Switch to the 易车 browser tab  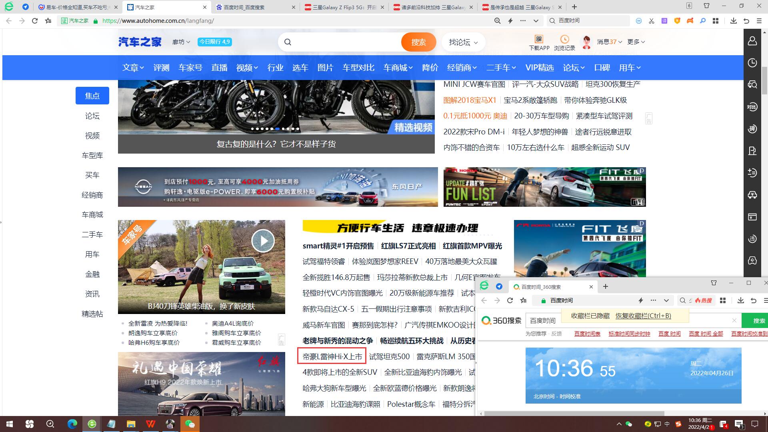click(78, 7)
